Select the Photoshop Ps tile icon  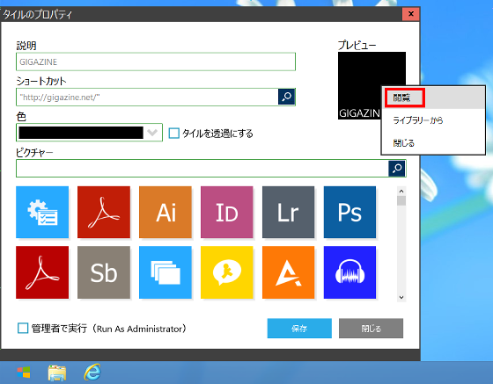click(x=350, y=212)
